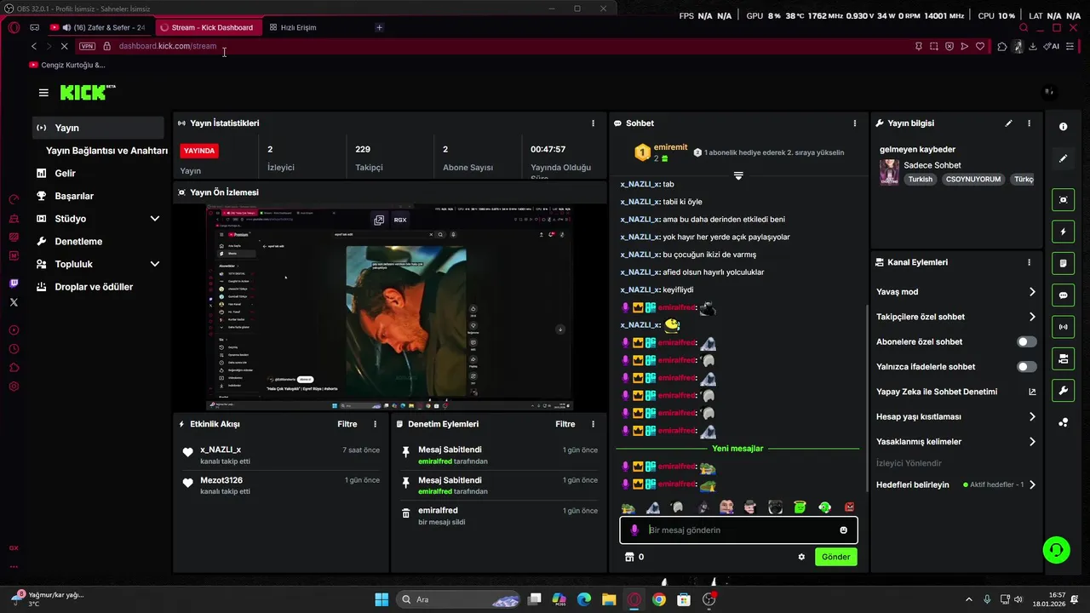Viewport: 1090px width, 613px height.
Task: Open Sohbet panel three-dot menu
Action: [854, 123]
